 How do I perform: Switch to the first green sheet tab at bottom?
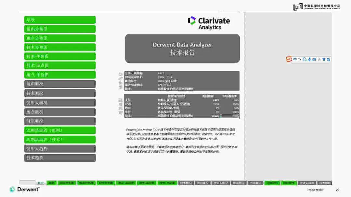[52, 182]
